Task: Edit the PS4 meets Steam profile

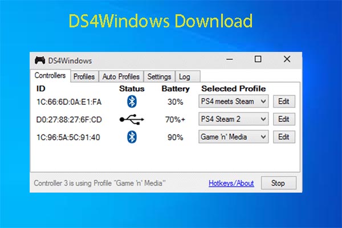Action: tap(284, 101)
